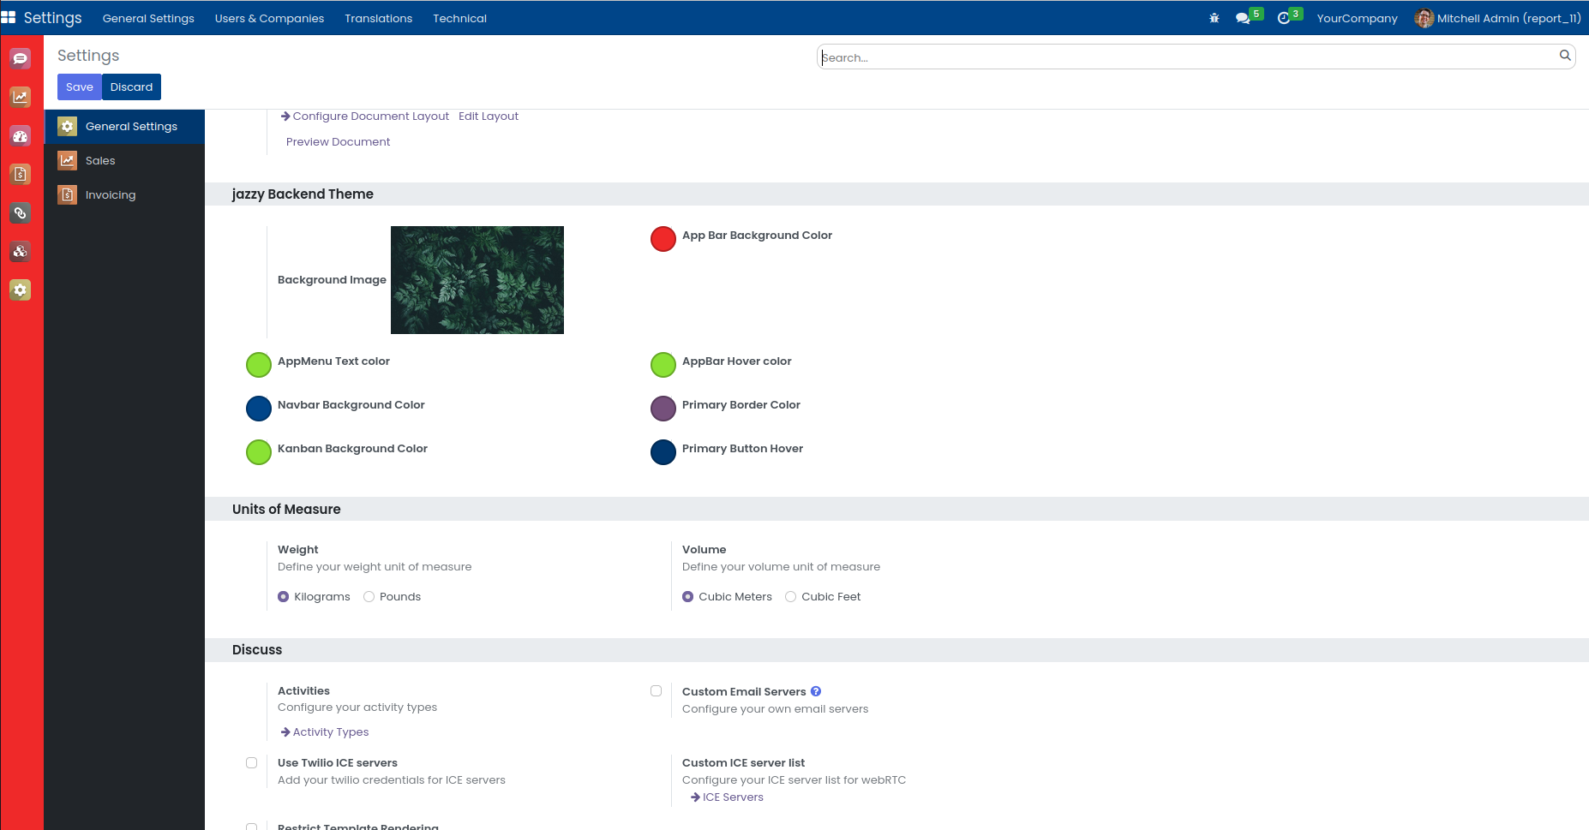Viewport: 1589px width, 830px height.
Task: Click the search magnifier icon
Action: pos(1565,56)
